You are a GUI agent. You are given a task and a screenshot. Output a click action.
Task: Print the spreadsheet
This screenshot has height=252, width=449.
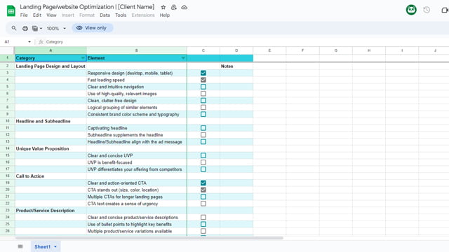[25, 28]
